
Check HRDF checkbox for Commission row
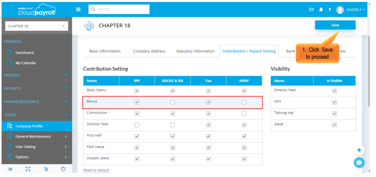244,114
